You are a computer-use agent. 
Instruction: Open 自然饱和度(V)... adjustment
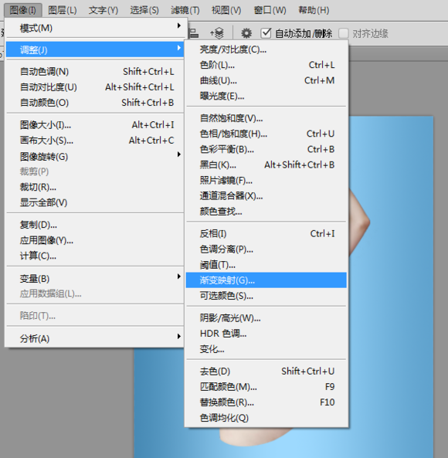pos(266,118)
